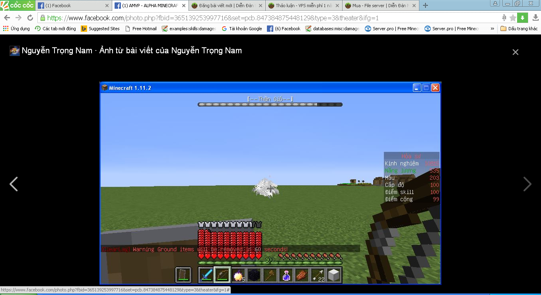The width and height of the screenshot is (541, 295).
Task: Open the downloads arrow icon in the toolbar
Action: 535,18
